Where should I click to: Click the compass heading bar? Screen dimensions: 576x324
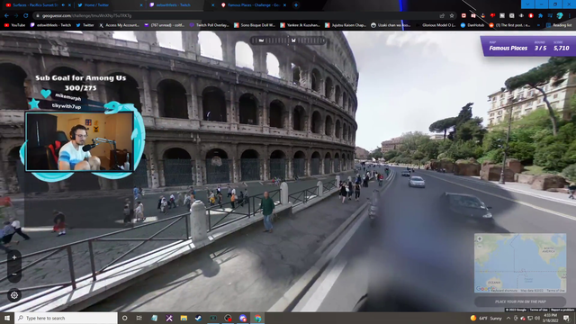pos(288,40)
